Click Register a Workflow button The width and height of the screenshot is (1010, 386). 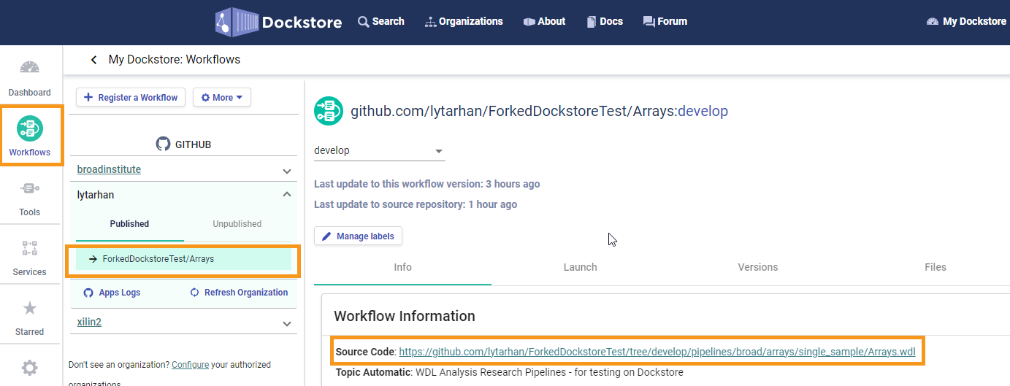131,97
